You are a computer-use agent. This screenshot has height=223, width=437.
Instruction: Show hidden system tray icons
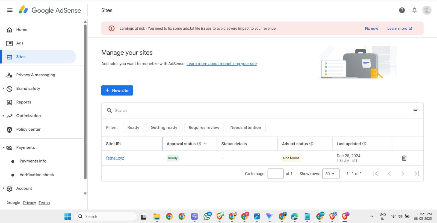pyautogui.click(x=372, y=216)
